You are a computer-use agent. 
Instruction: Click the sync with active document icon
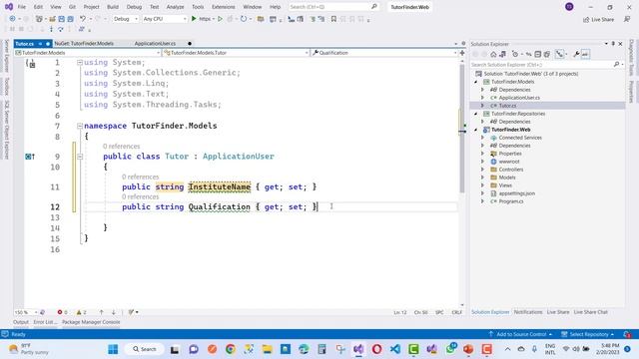(x=528, y=54)
